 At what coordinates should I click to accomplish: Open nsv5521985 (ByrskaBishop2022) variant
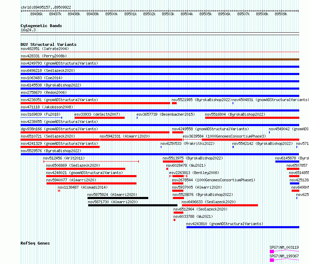coord(202,100)
